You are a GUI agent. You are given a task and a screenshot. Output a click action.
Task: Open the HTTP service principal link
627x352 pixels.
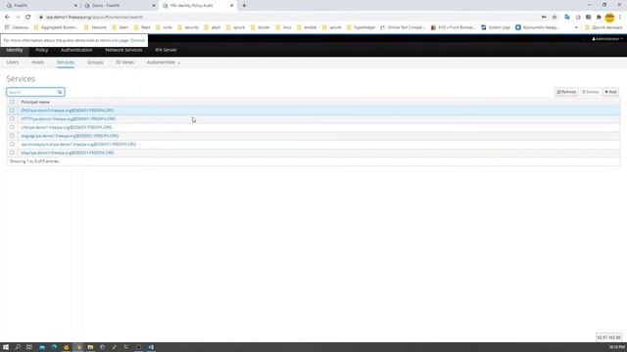point(68,119)
